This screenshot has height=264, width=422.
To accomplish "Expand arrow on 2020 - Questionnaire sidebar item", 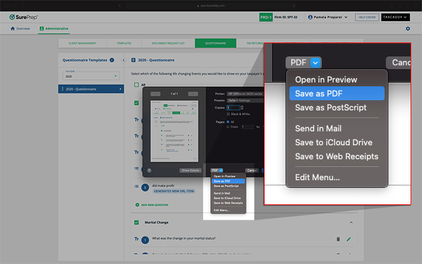I will (x=121, y=89).
